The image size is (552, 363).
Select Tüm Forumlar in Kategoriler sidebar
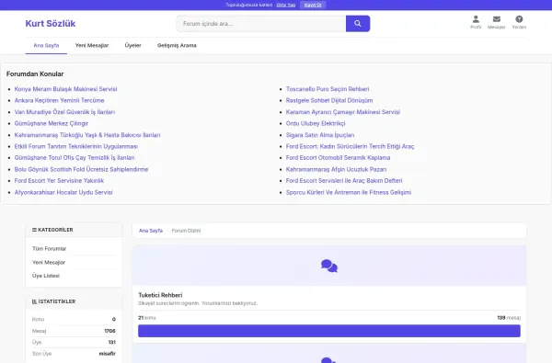point(50,249)
